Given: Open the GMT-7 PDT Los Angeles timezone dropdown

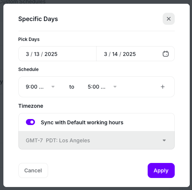Looking at the screenshot, I should coord(97,140).
